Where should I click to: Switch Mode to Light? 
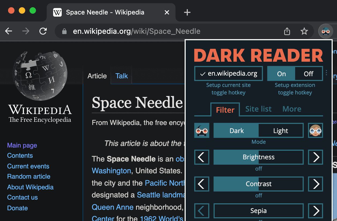click(x=281, y=131)
